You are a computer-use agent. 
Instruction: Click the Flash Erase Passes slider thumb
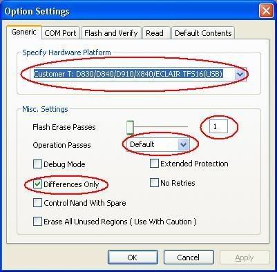pyautogui.click(x=130, y=127)
